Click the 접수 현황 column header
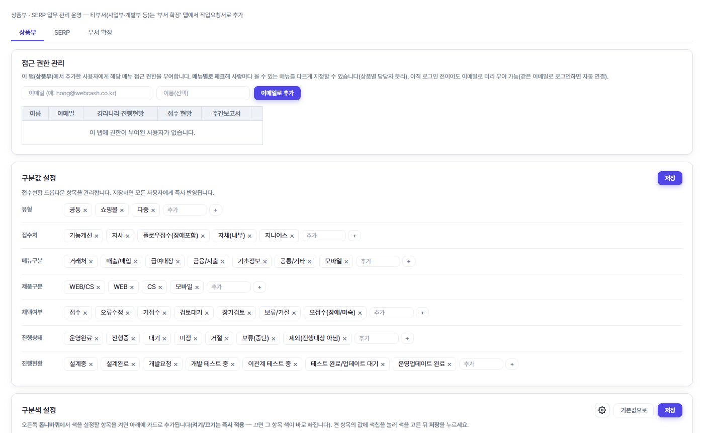 tap(179, 114)
